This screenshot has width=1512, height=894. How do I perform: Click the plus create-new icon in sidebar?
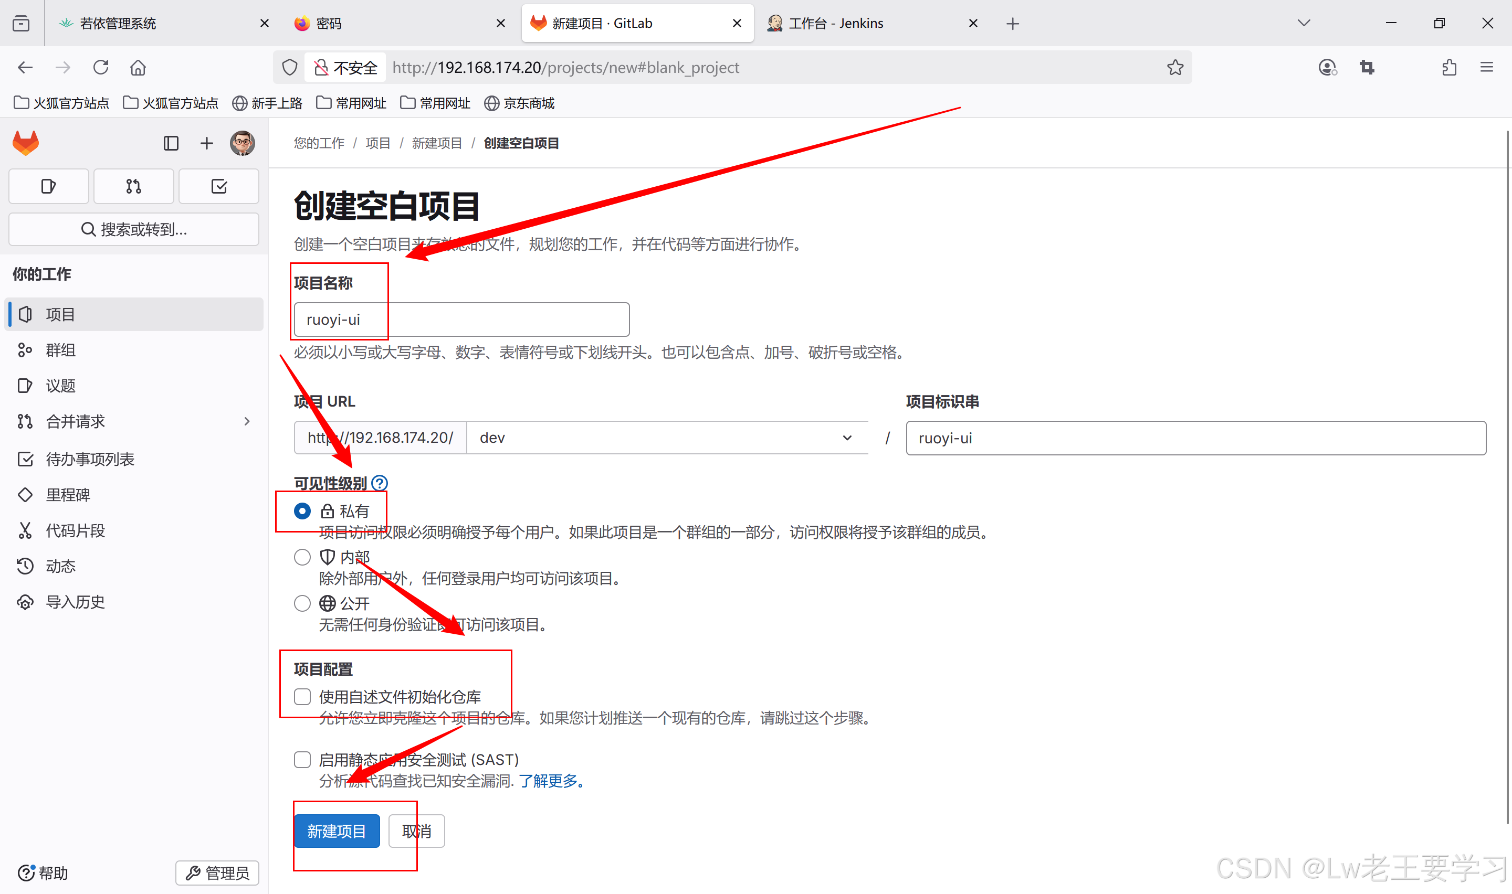(x=207, y=143)
